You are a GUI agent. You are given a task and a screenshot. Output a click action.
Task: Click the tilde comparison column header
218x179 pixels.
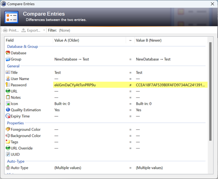click(130, 40)
